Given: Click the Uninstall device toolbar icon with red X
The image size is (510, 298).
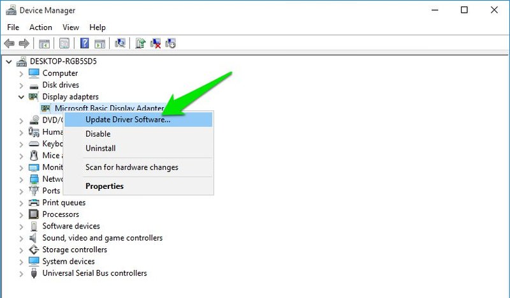Looking at the screenshot, I should click(x=156, y=43).
